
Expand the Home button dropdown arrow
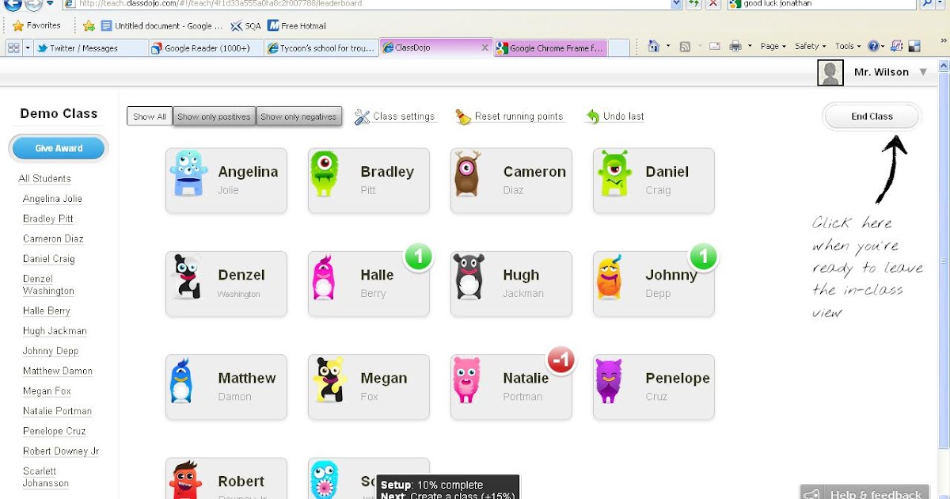pos(667,47)
